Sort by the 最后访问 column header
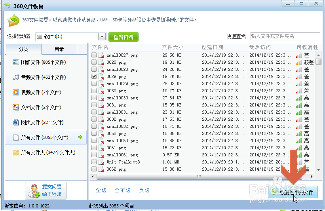This screenshot has height=211, width=325. click(260, 48)
